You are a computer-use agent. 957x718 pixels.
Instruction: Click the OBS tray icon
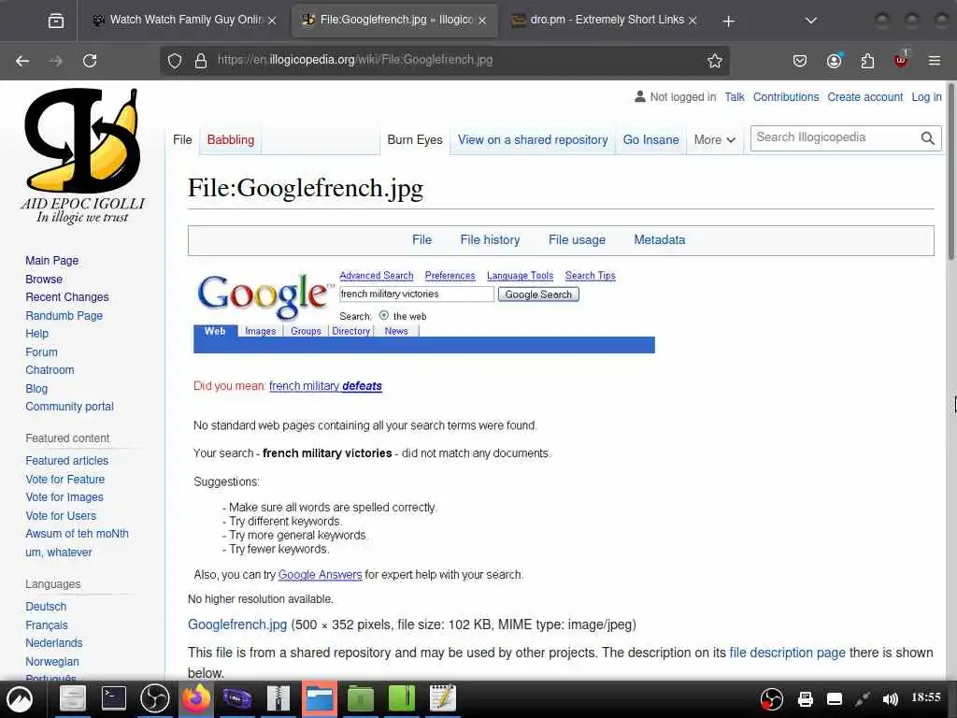click(x=771, y=699)
